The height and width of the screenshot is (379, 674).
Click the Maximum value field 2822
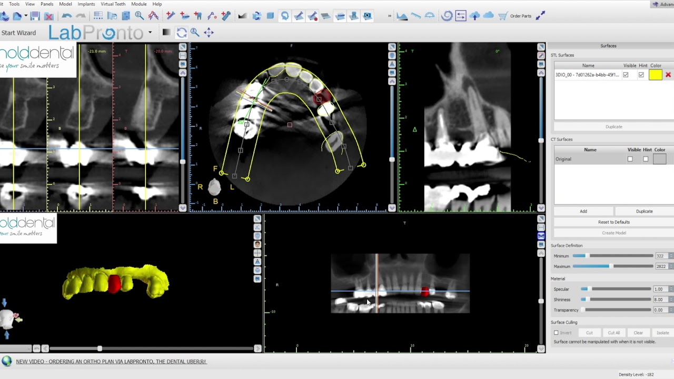coord(661,266)
